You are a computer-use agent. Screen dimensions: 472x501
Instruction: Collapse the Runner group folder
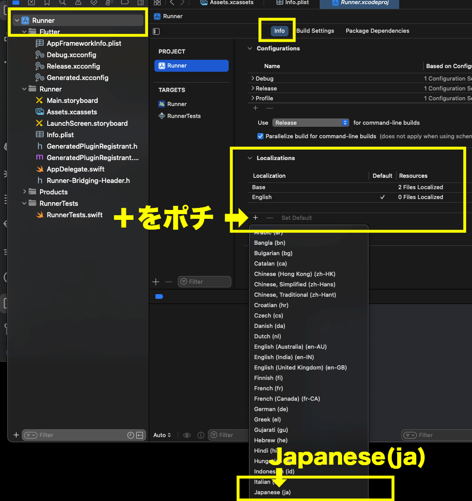[x=24, y=89]
